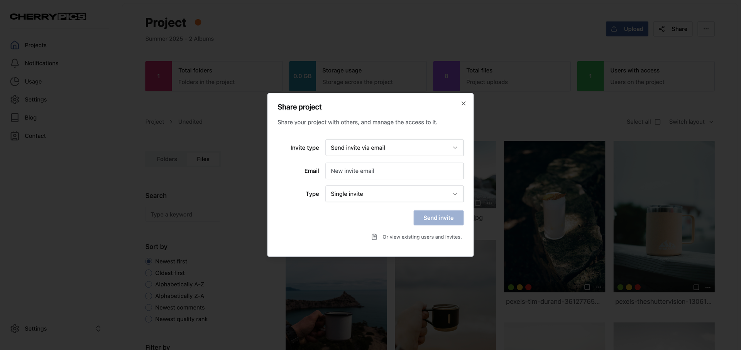Expand the Switch layout menu

691,122
